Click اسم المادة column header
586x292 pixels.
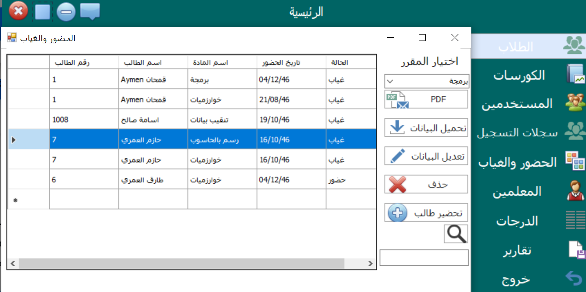pos(222,62)
